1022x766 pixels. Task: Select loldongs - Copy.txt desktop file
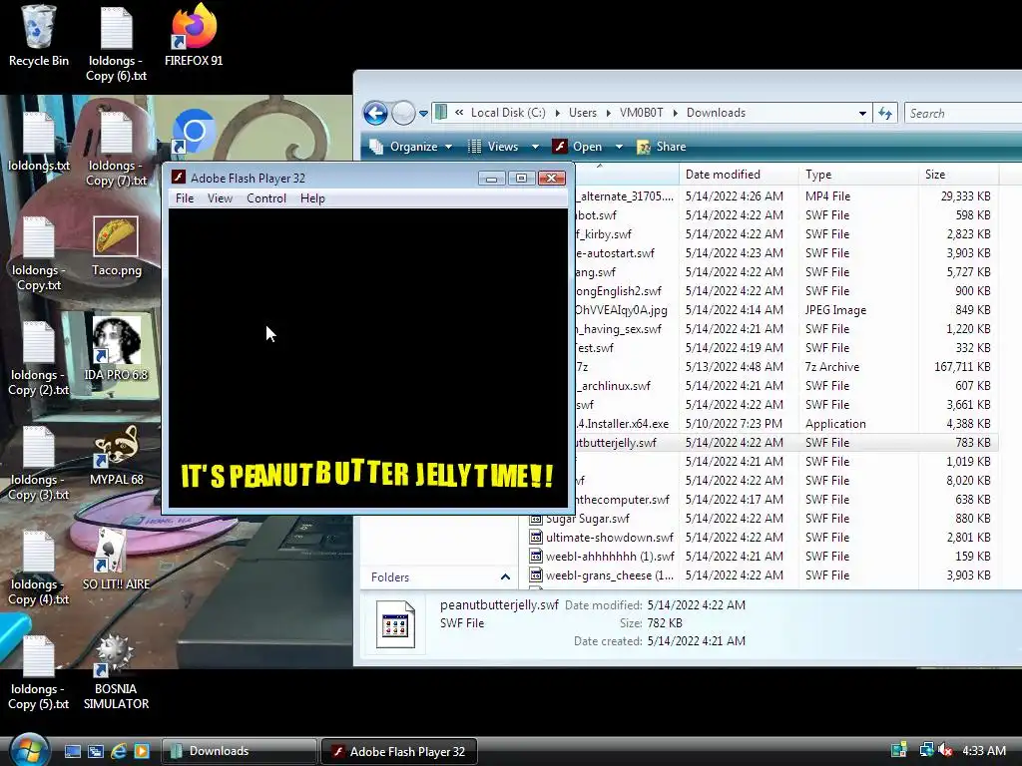(x=39, y=254)
